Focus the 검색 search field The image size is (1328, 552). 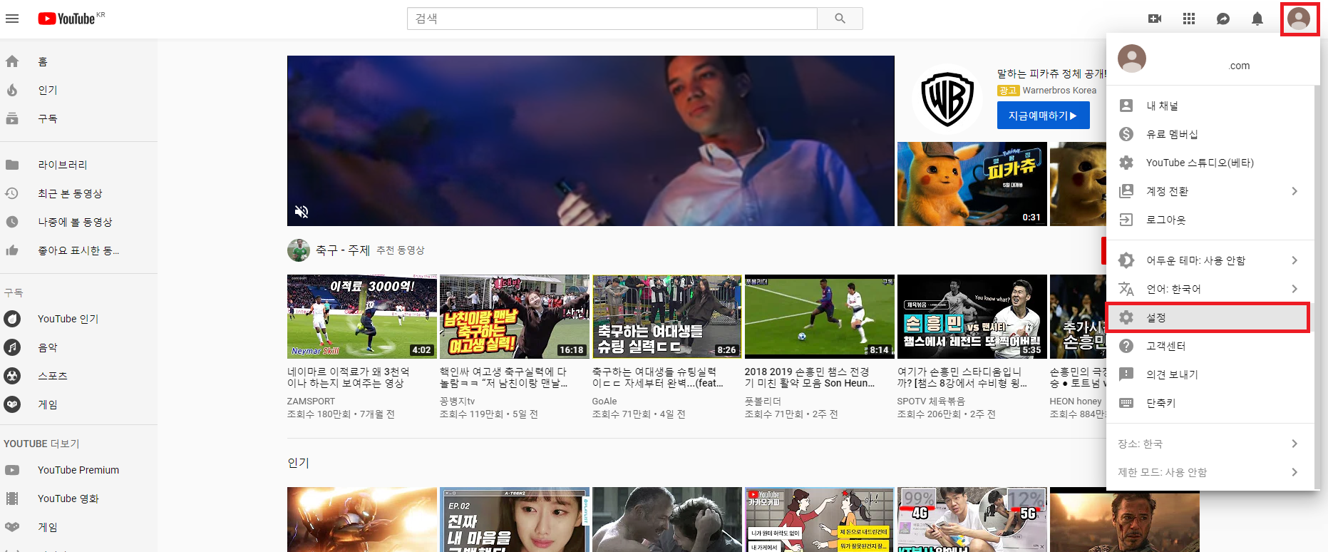click(612, 19)
